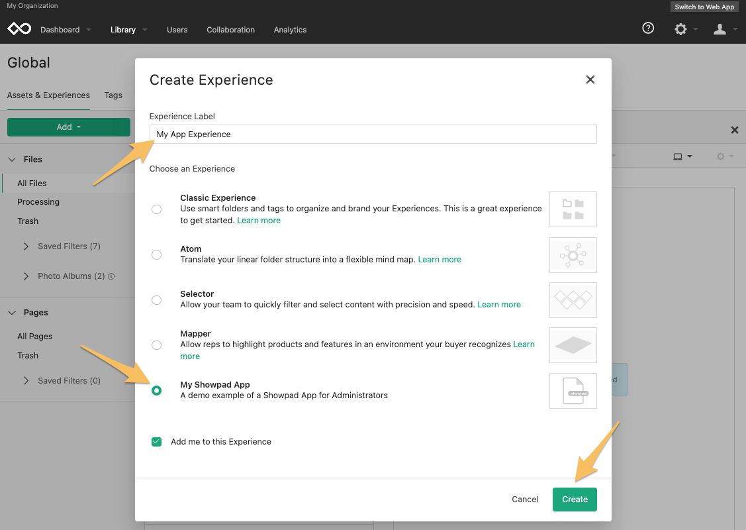Expand Saved Filters (7) under Files

pyautogui.click(x=26, y=246)
